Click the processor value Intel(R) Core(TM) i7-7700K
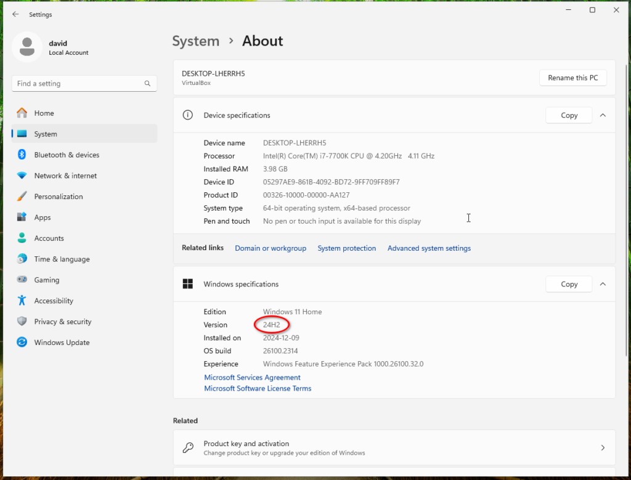This screenshot has width=631, height=480. pyautogui.click(x=349, y=156)
